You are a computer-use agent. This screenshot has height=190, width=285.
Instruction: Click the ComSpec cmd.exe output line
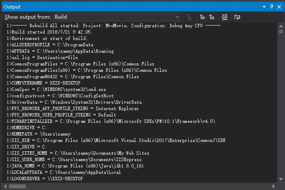(x=56, y=89)
